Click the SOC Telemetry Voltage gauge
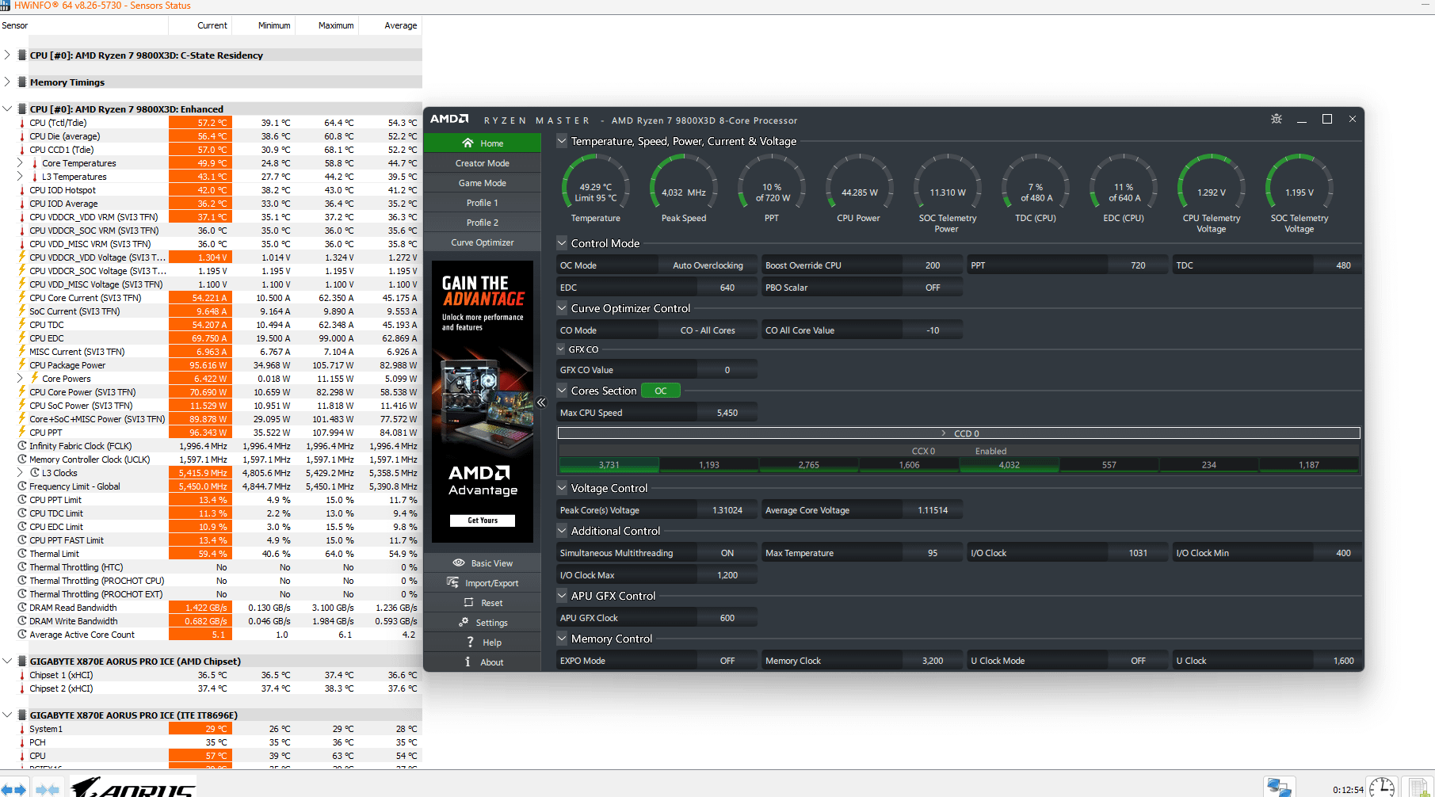This screenshot has height=797, width=1435. pyautogui.click(x=1300, y=193)
